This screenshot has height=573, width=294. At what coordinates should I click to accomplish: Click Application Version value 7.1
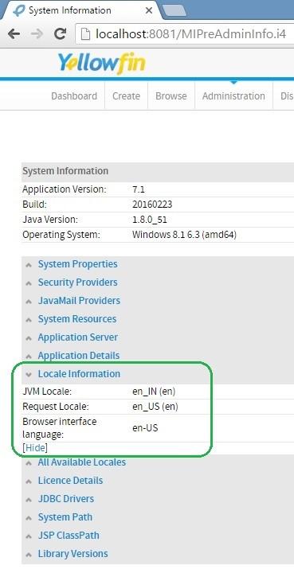click(139, 189)
